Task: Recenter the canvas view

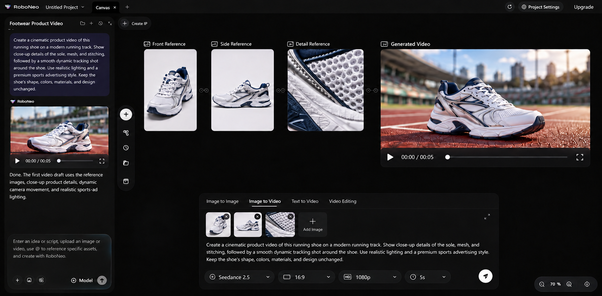Action: (587, 284)
